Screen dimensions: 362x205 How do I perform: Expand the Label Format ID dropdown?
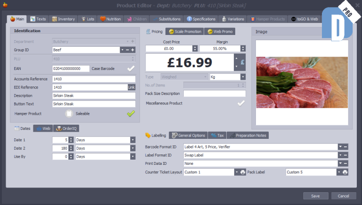point(340,155)
